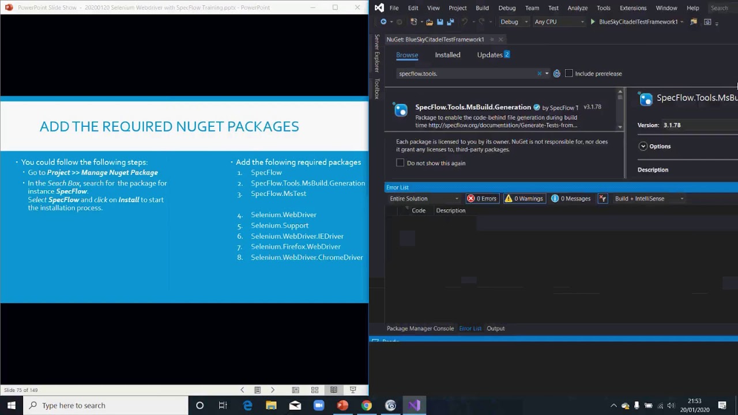Clear NuGet search with X icon
738x415 pixels.
pyautogui.click(x=540, y=73)
